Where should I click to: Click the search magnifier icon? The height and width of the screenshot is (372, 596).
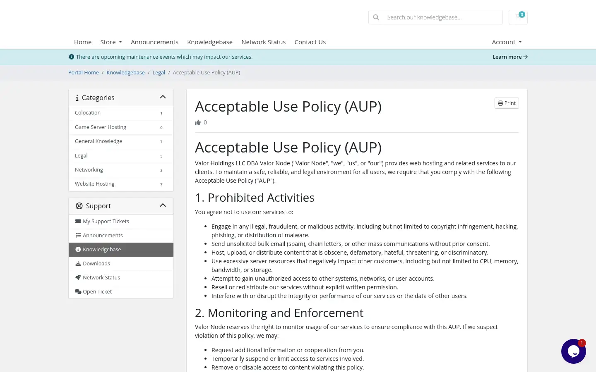(x=376, y=17)
